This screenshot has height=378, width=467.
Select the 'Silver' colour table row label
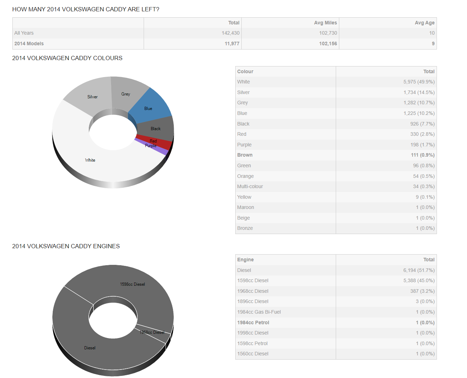[243, 92]
